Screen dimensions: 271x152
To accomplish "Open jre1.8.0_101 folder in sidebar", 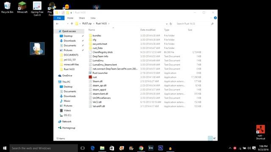I will [x=69, y=60].
